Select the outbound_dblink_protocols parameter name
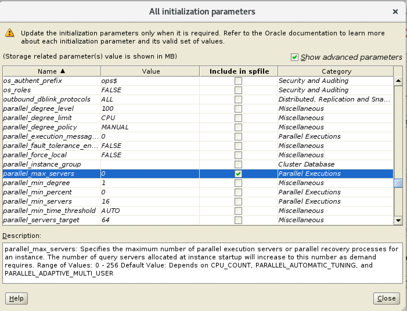Image resolution: width=407 pixels, height=311 pixels. point(52,100)
